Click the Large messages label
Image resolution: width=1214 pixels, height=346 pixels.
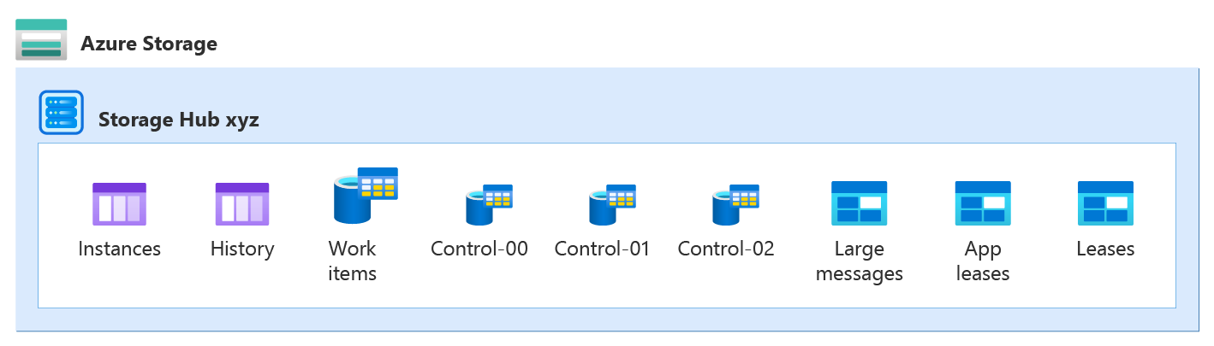coord(859,261)
